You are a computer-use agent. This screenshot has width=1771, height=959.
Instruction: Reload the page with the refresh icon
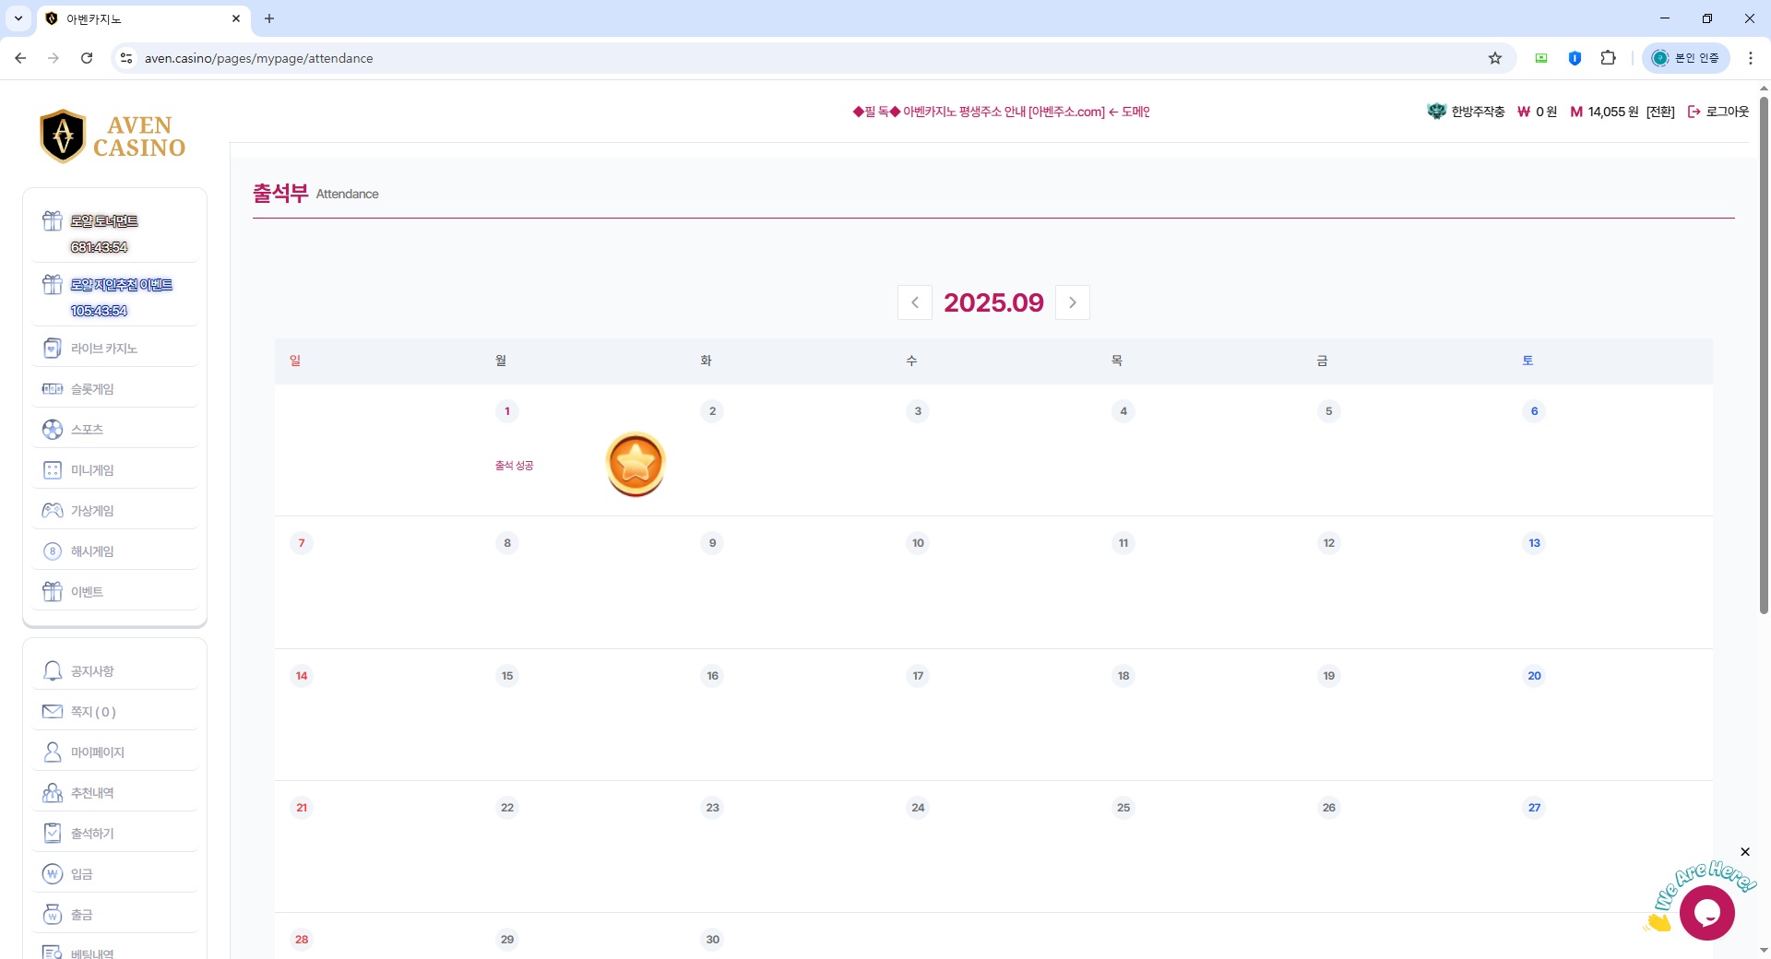87,58
